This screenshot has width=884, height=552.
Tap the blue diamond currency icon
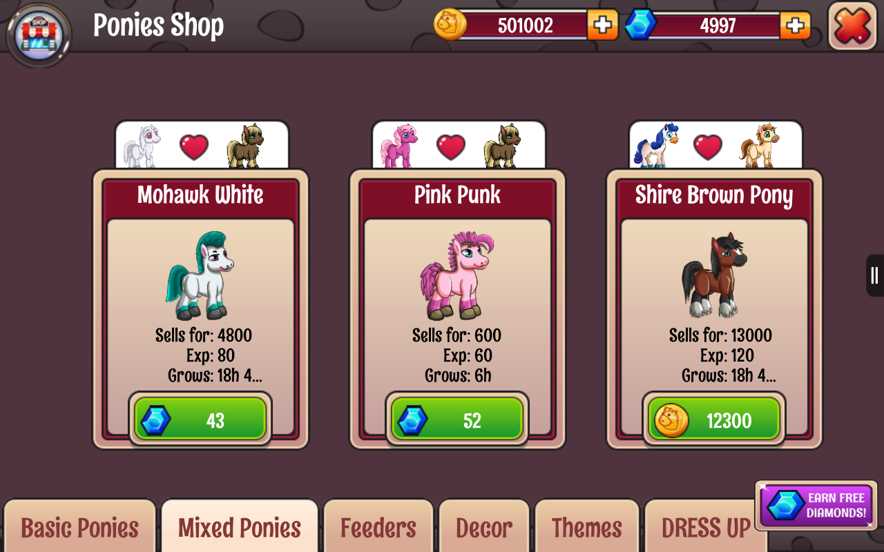640,25
